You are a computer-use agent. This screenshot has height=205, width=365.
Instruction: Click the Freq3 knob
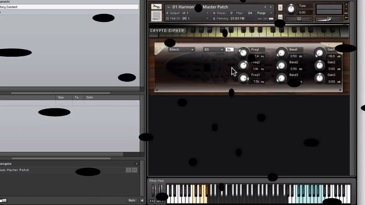(243, 78)
